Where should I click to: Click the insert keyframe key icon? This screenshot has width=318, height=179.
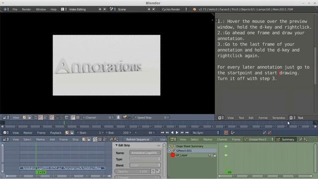[264, 133]
